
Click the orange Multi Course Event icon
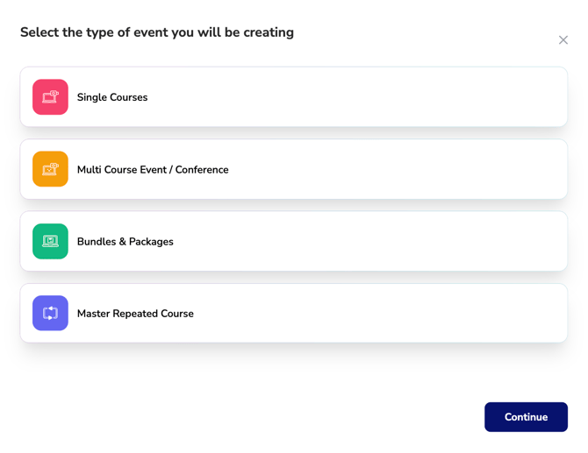50,169
